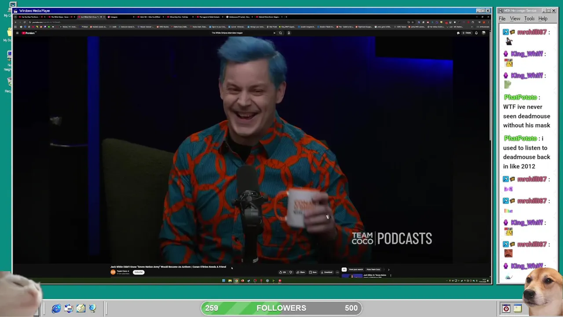Show more filter chips with arrow

click(388, 269)
